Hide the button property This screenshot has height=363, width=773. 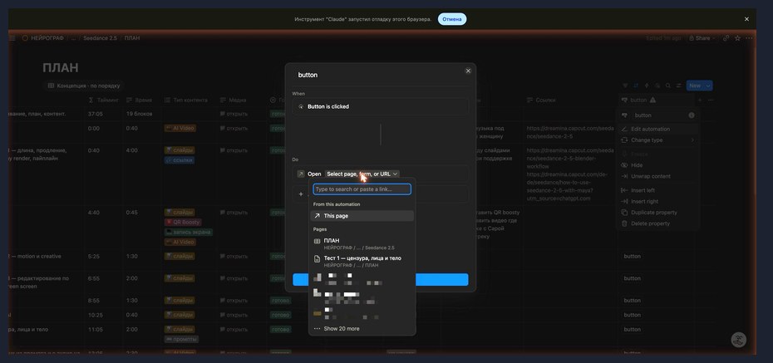click(x=657, y=165)
